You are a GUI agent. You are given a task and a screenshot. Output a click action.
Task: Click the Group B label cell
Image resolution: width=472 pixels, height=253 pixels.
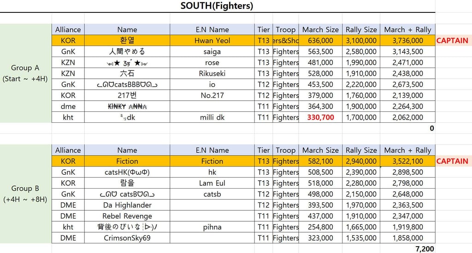pyautogui.click(x=25, y=194)
